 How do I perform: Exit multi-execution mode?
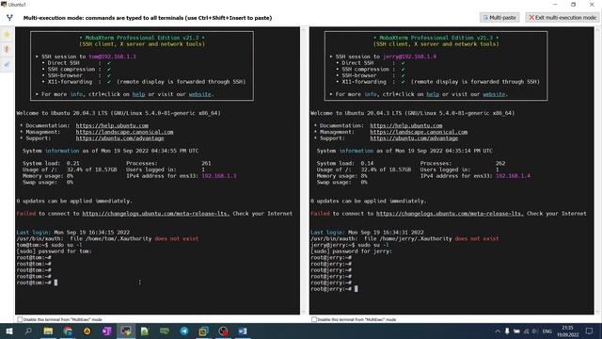(562, 18)
